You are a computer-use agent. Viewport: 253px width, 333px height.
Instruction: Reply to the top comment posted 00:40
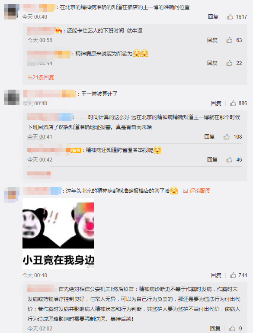213,17
